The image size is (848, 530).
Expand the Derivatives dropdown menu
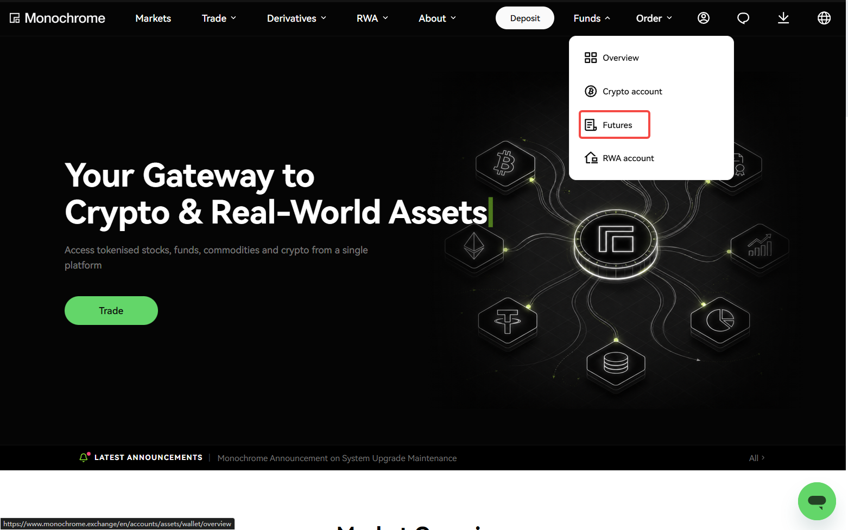pos(296,18)
